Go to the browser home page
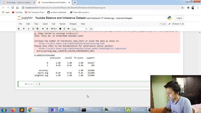 point(17,8)
